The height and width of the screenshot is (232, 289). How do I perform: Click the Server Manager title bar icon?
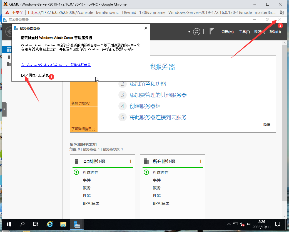[5, 20]
